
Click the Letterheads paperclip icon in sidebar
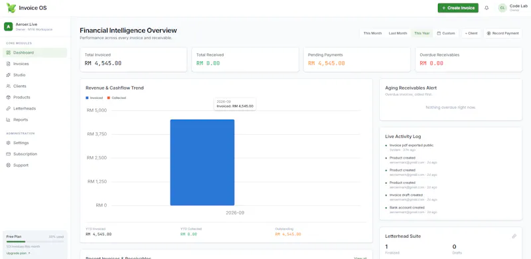click(9, 108)
